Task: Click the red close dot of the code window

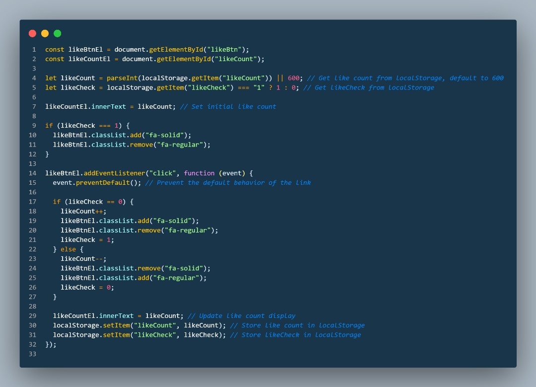Action: (32, 33)
